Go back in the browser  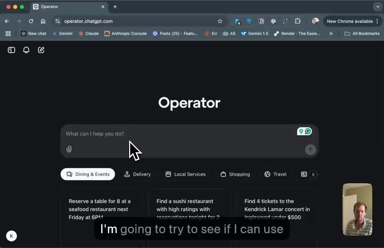(7, 21)
